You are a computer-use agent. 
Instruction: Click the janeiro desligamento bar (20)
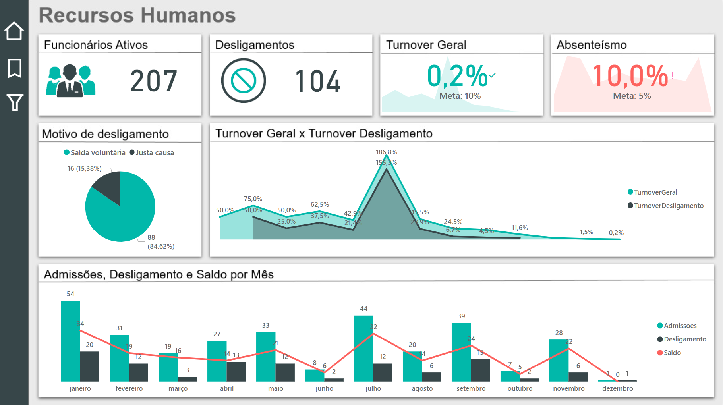(90, 366)
